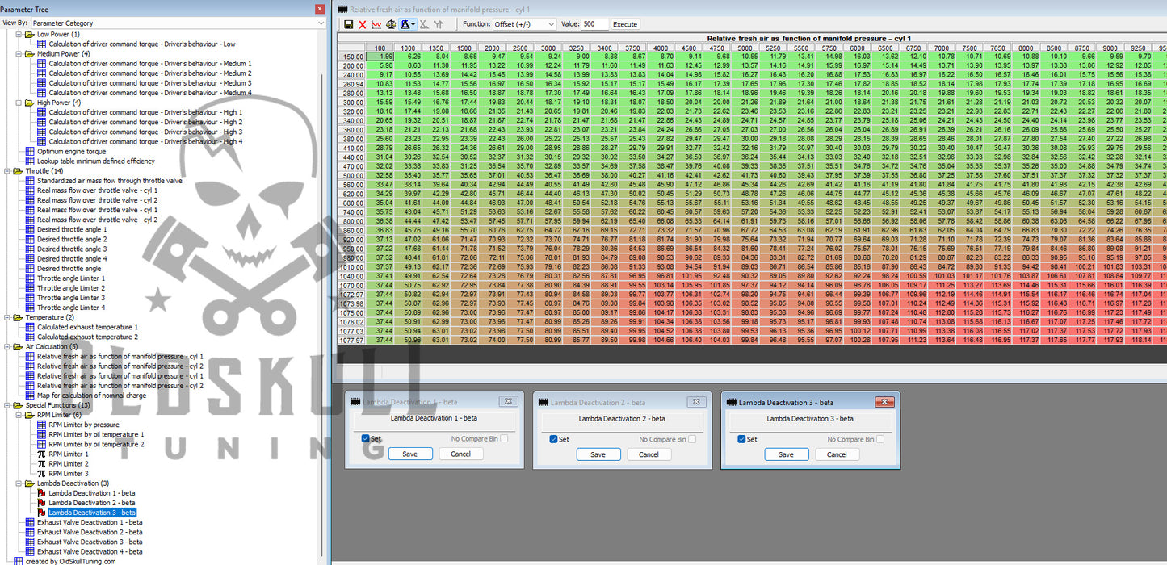Screen dimensions: 1167x565
Task: Click the balance scales compare icon
Action: coord(391,24)
